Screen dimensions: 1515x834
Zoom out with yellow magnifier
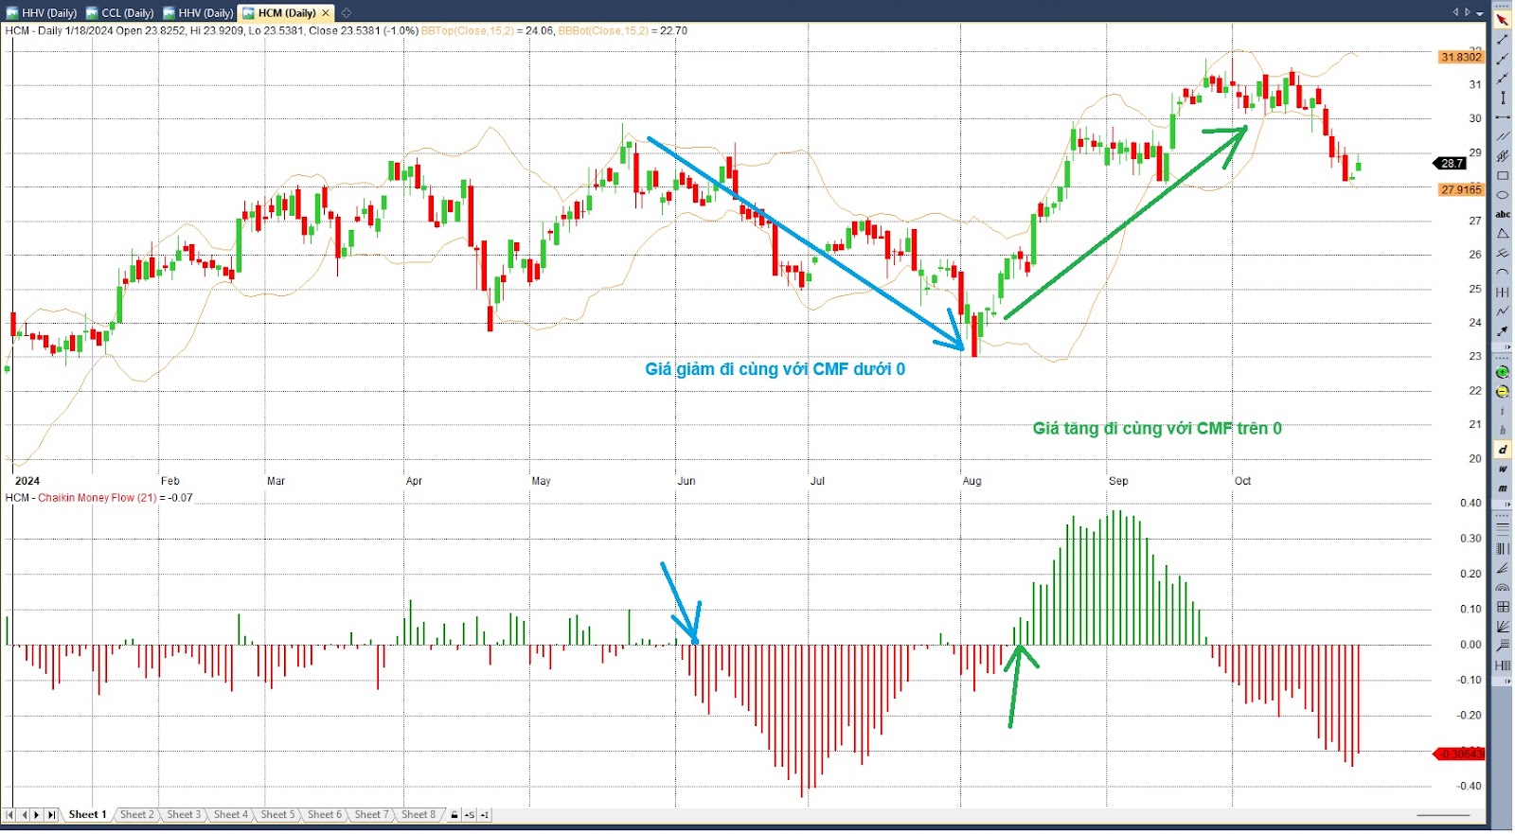1503,390
